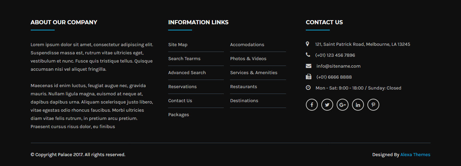Go to Search Tearms link

coord(184,59)
